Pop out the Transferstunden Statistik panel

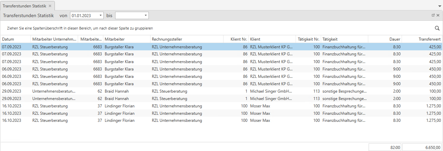[433, 15]
